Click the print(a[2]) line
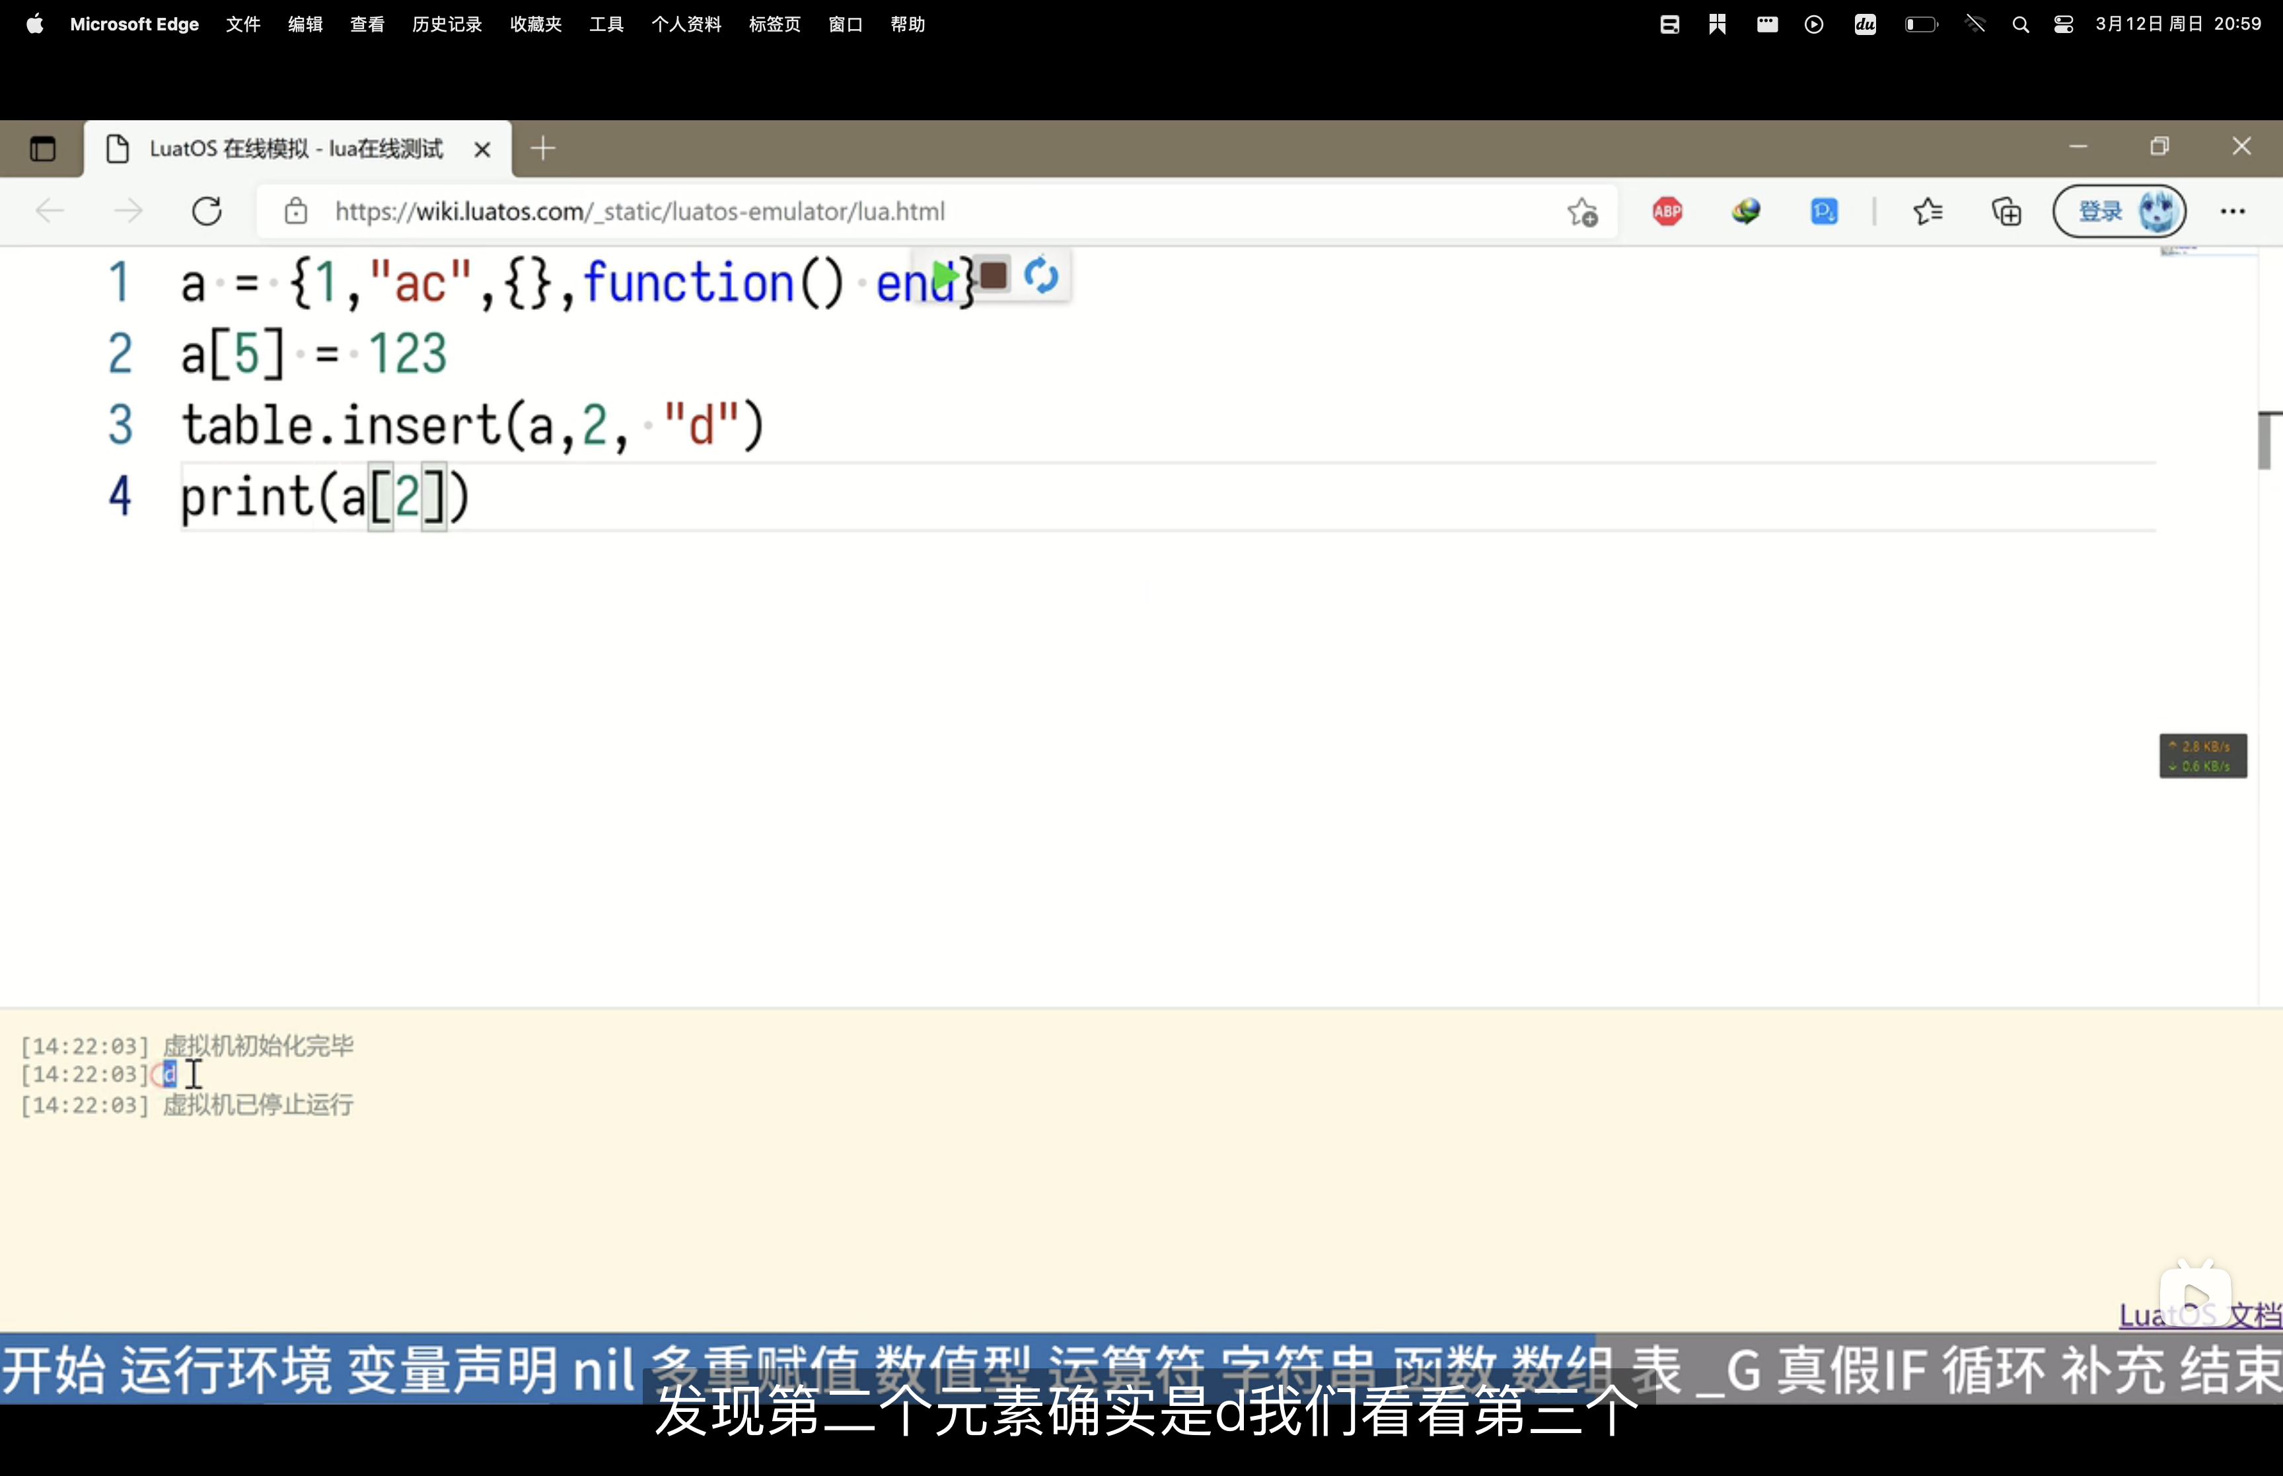This screenshot has height=1476, width=2283. (325, 496)
